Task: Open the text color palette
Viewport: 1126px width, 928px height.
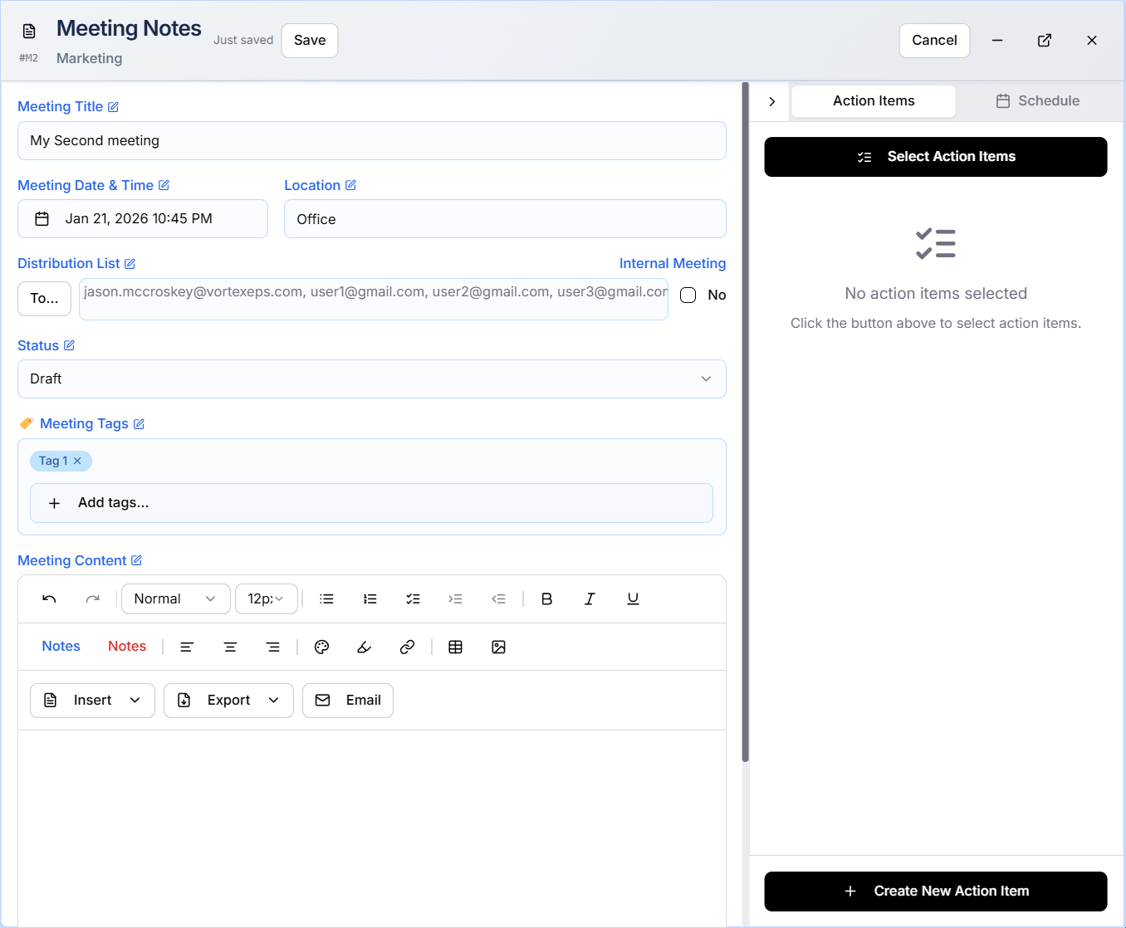Action: [322, 647]
